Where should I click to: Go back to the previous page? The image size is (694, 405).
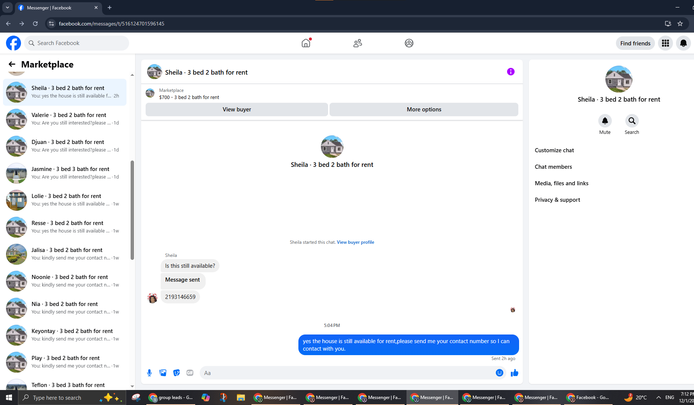(8, 24)
